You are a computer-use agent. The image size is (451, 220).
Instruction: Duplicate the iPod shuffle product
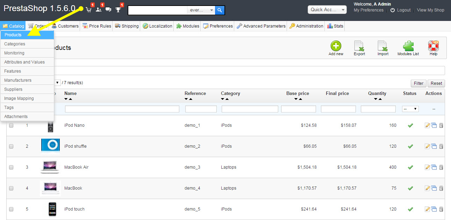click(x=434, y=146)
